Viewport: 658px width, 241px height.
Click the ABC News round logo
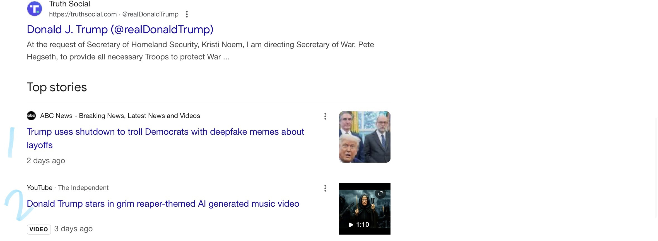[31, 116]
